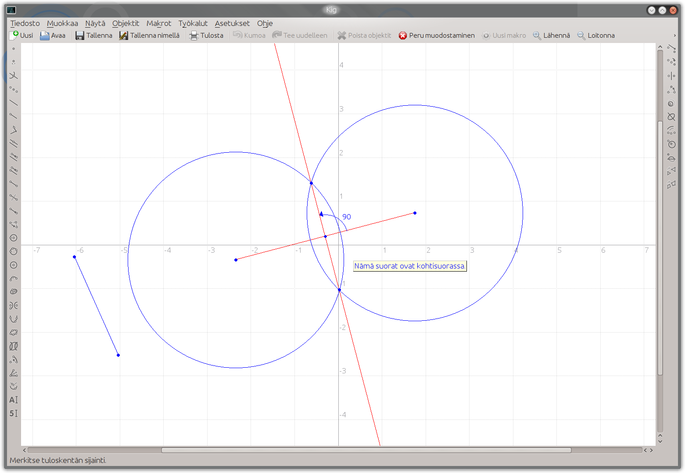Select the Numeric value tool (5 icon)
Viewport: 685px width, 473px height.
pyautogui.click(x=14, y=413)
